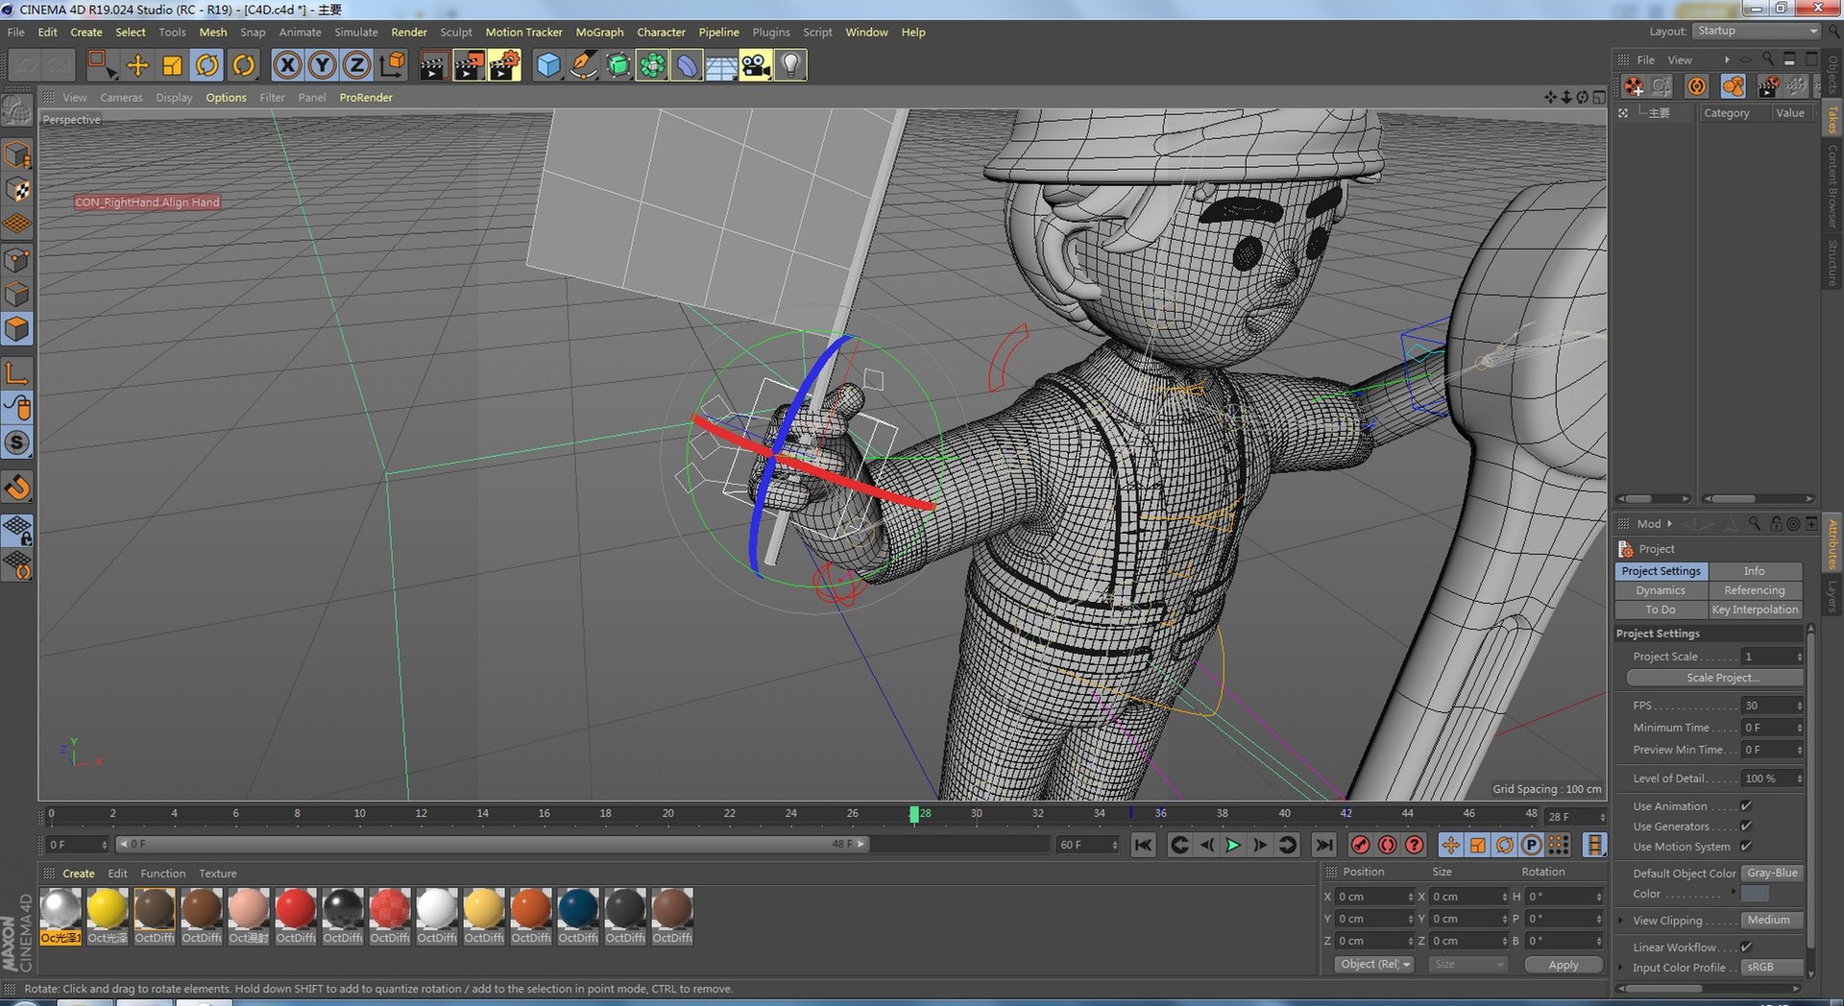Click the Make Editable icon in left toolbar
1844x1006 pixels.
coord(17,112)
